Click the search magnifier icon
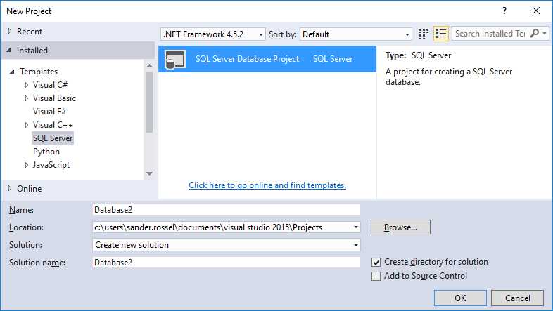The width and height of the screenshot is (553, 311). [534, 34]
